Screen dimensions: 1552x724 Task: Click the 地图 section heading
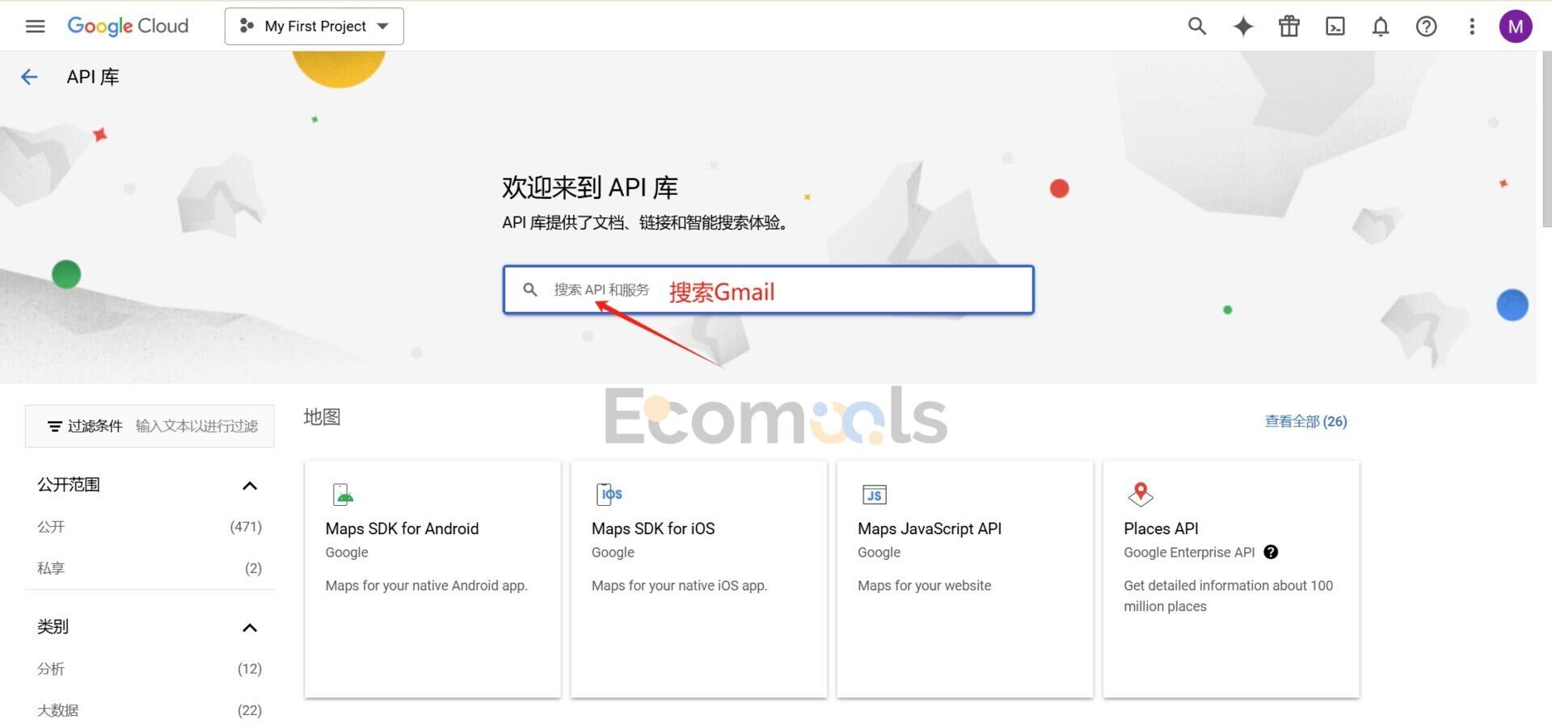322,417
